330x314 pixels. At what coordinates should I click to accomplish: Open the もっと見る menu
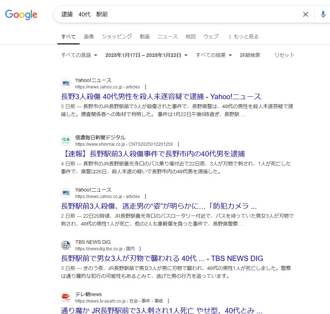pos(244,37)
